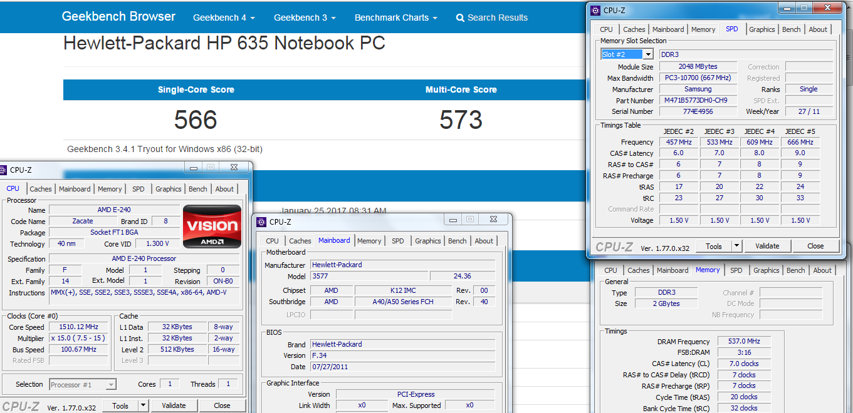Click the Multi-Core Score 573 value
The width and height of the screenshot is (853, 413).
tap(461, 120)
